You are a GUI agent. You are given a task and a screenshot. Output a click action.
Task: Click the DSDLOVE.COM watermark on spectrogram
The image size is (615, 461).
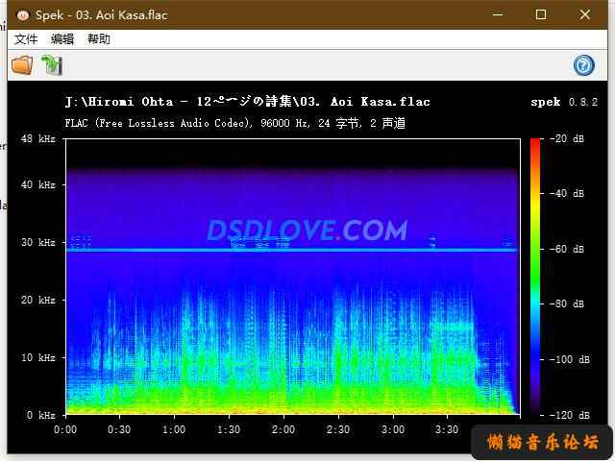[307, 230]
